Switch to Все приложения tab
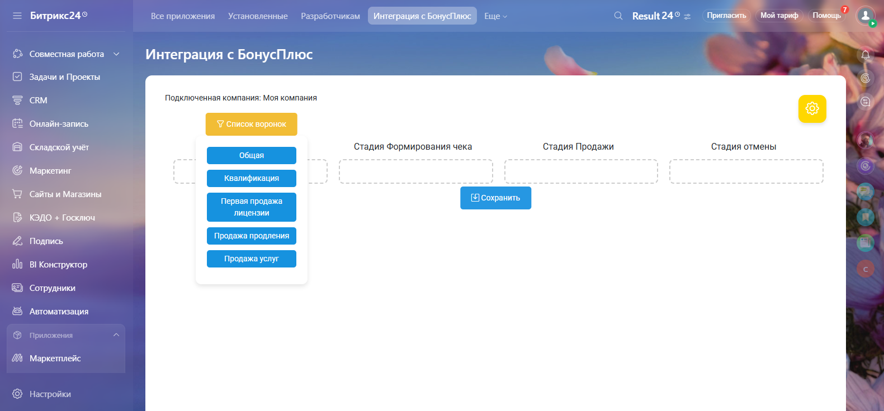 (x=183, y=16)
